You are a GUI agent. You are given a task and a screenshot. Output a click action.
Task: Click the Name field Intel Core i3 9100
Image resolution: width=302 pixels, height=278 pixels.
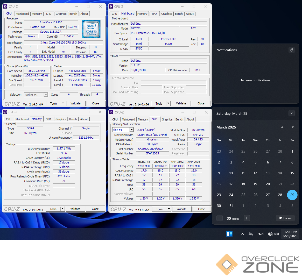click(x=51, y=22)
